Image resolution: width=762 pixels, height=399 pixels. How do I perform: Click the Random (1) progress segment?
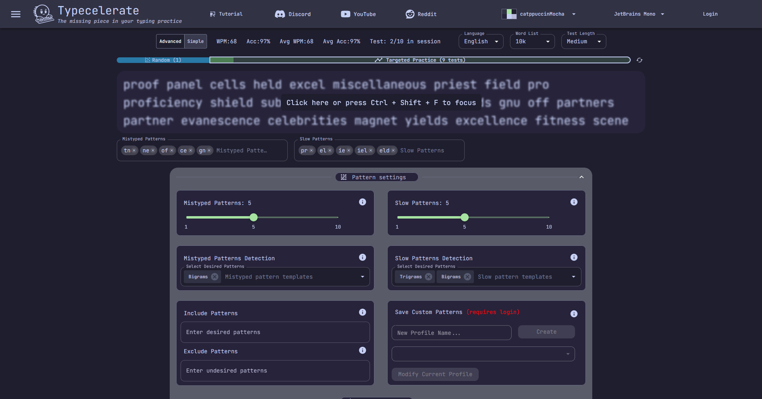pos(163,60)
